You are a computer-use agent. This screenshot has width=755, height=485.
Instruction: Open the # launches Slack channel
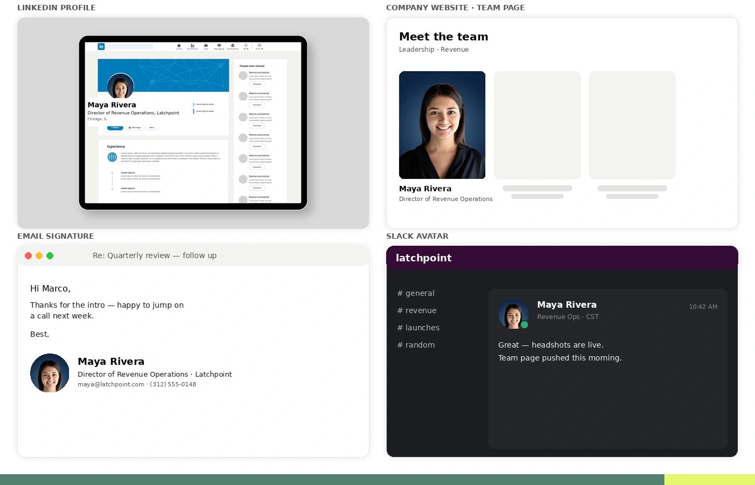[418, 328]
